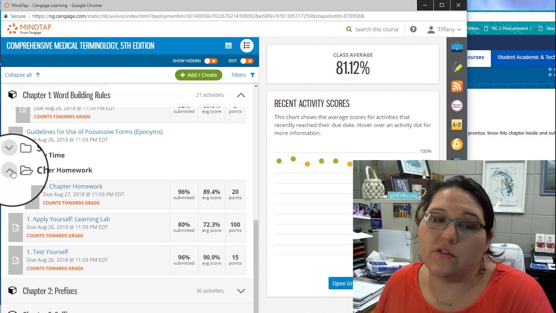Open 1. Apply Yourself: Learning Lab
Viewport: 556px width, 313px height.
68,219
